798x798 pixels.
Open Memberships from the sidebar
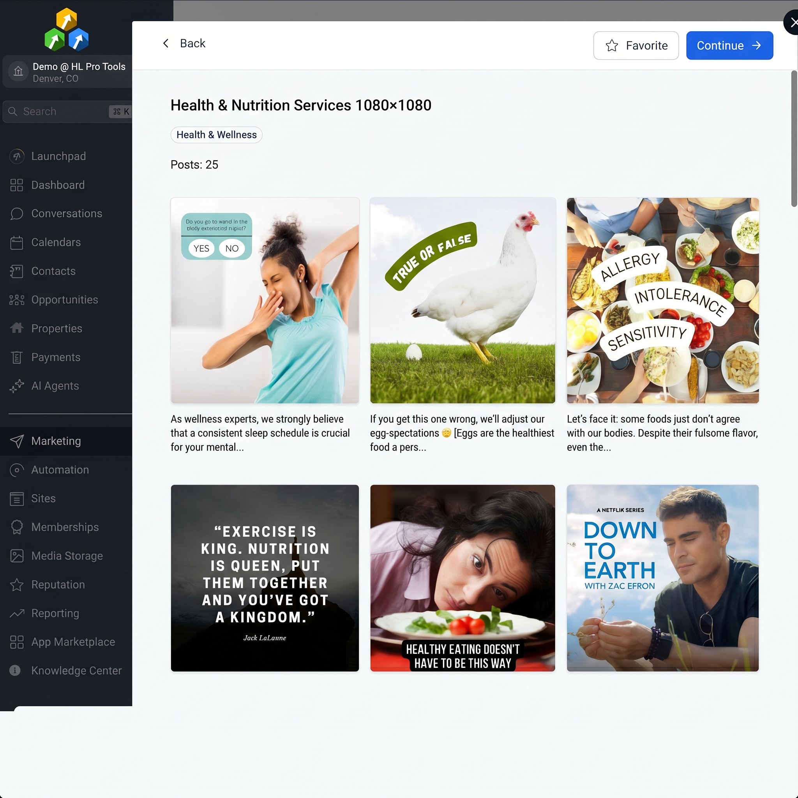66,528
